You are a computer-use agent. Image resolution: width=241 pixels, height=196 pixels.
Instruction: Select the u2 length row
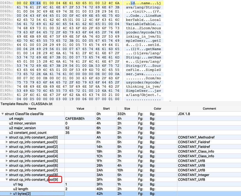(120, 189)
